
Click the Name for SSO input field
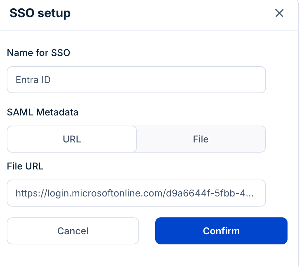coord(136,80)
